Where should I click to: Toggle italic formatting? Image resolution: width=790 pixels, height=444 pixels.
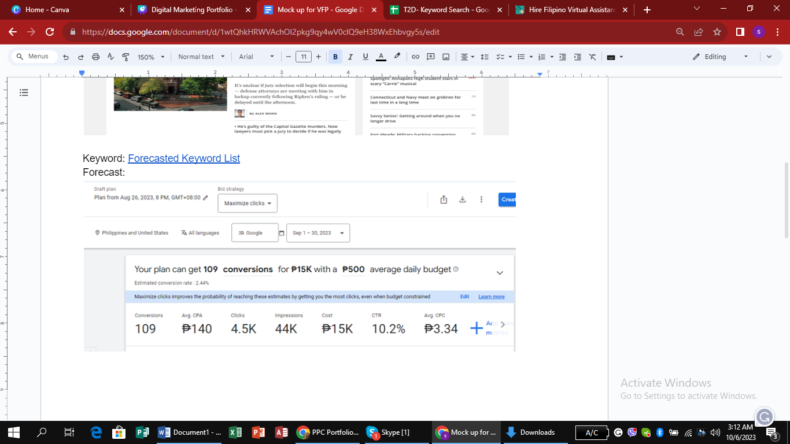coord(350,57)
